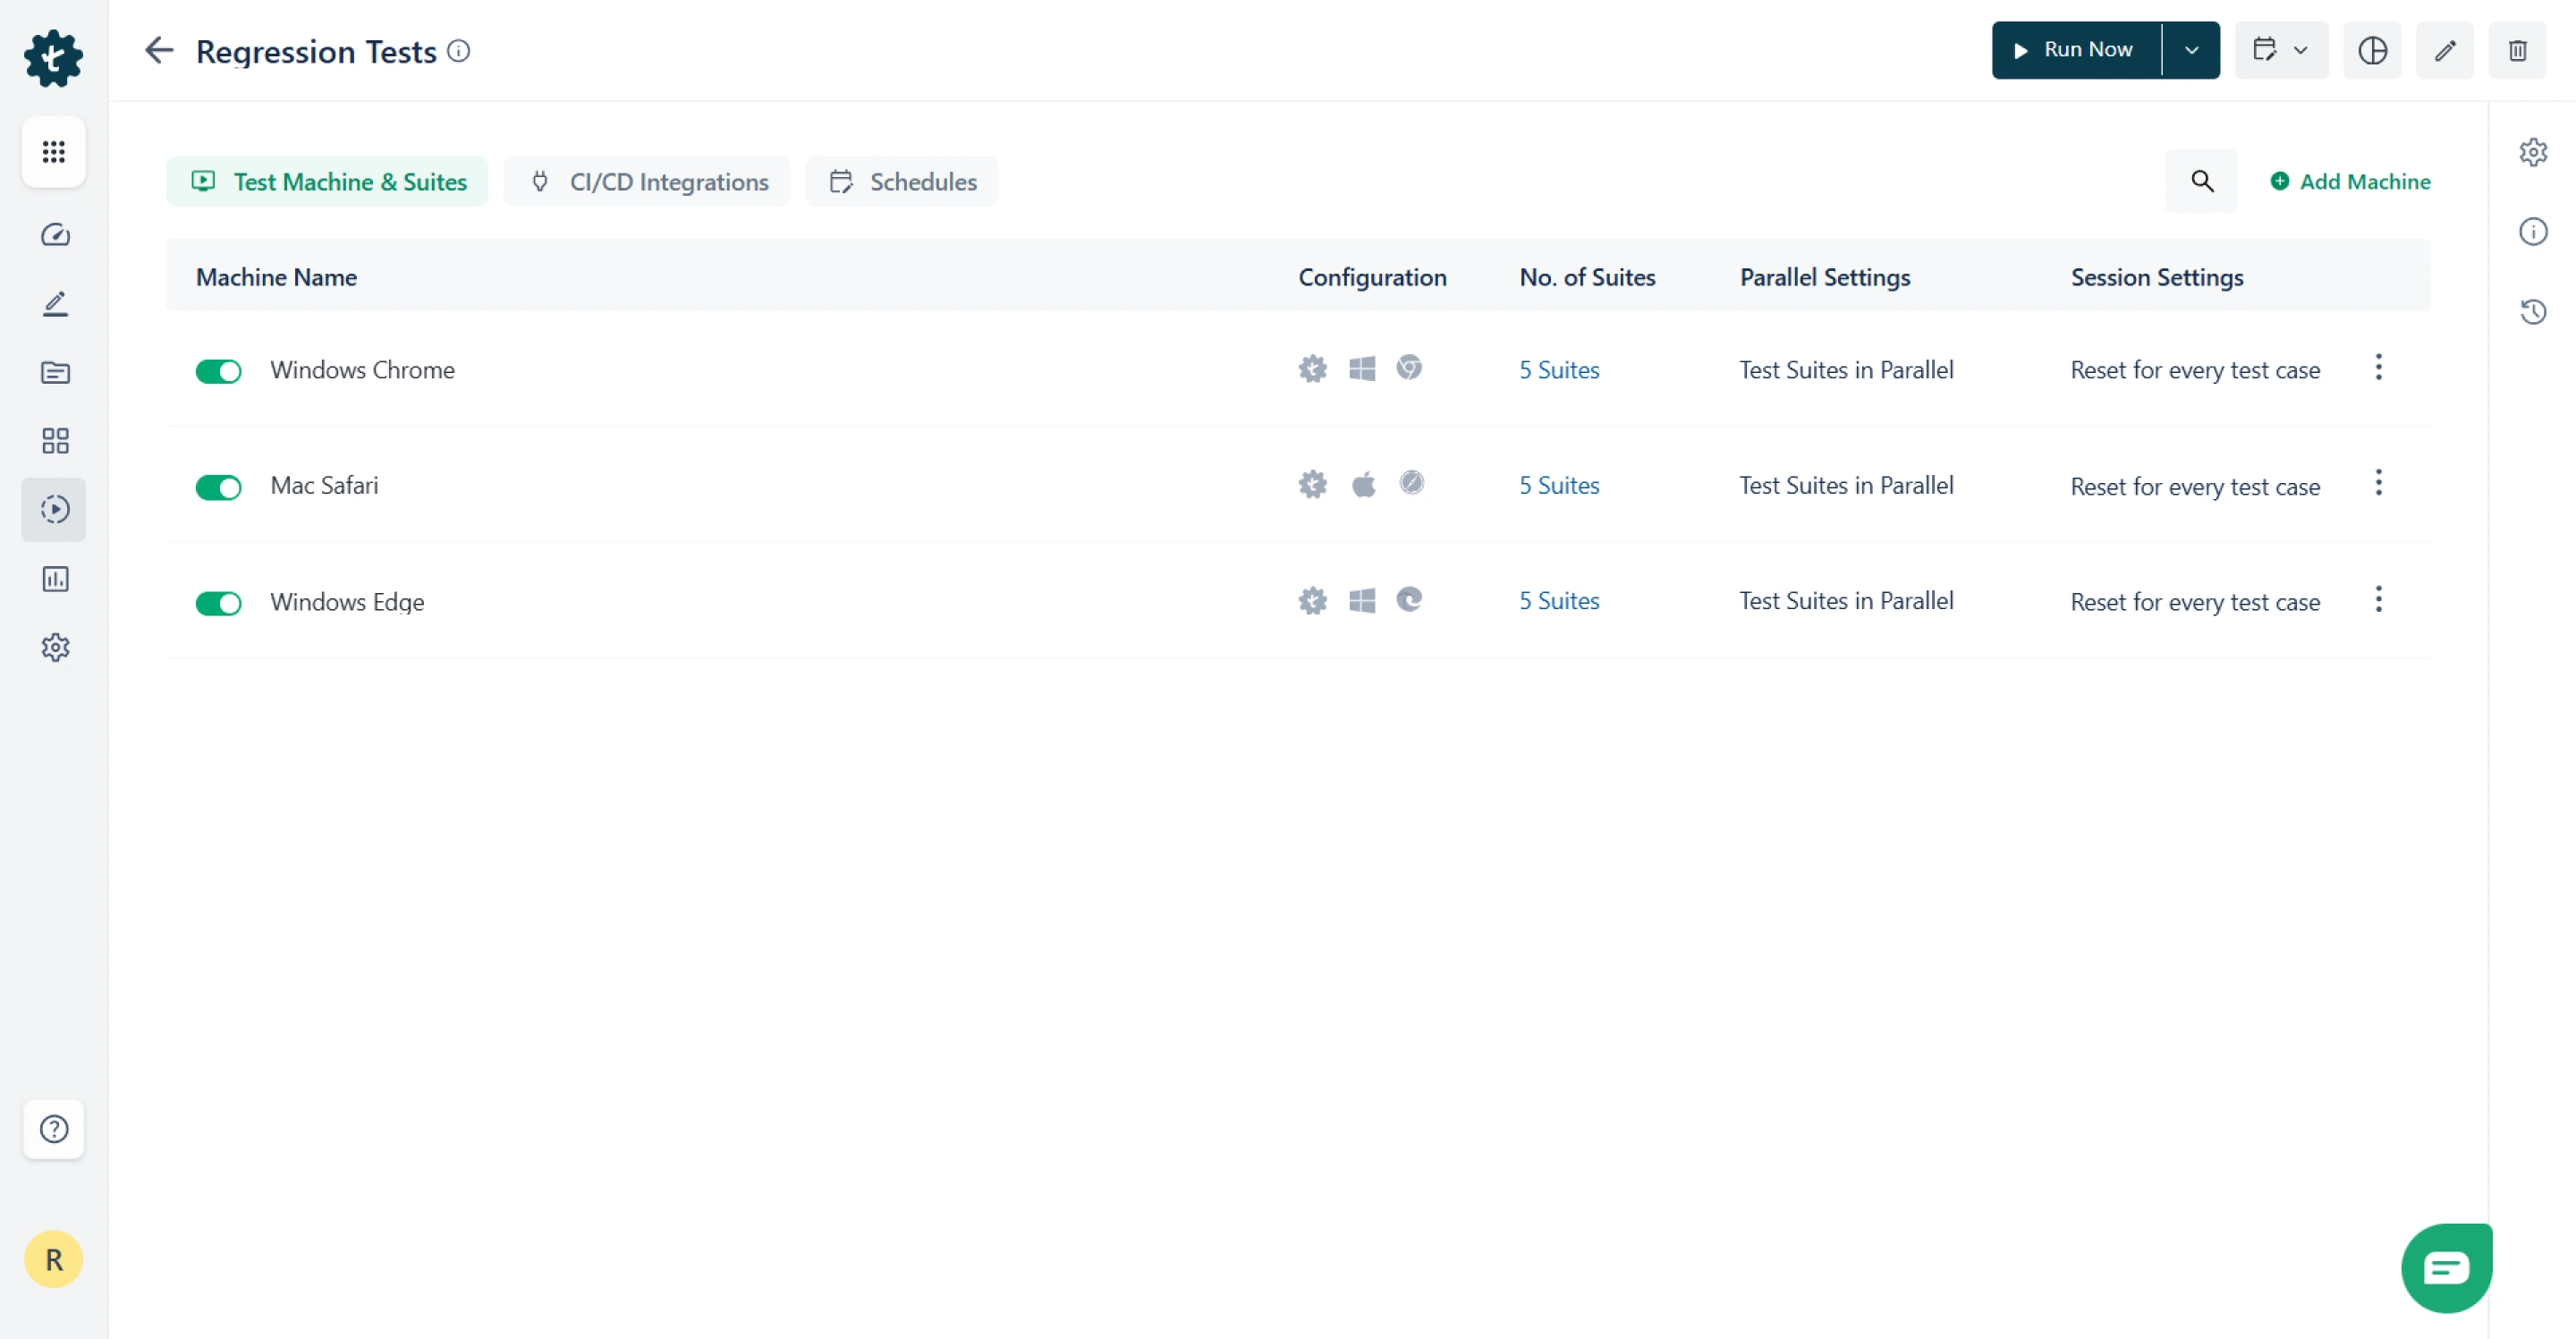Open dashboard gauge icon in sidebar
The height and width of the screenshot is (1339, 2576).
(55, 235)
